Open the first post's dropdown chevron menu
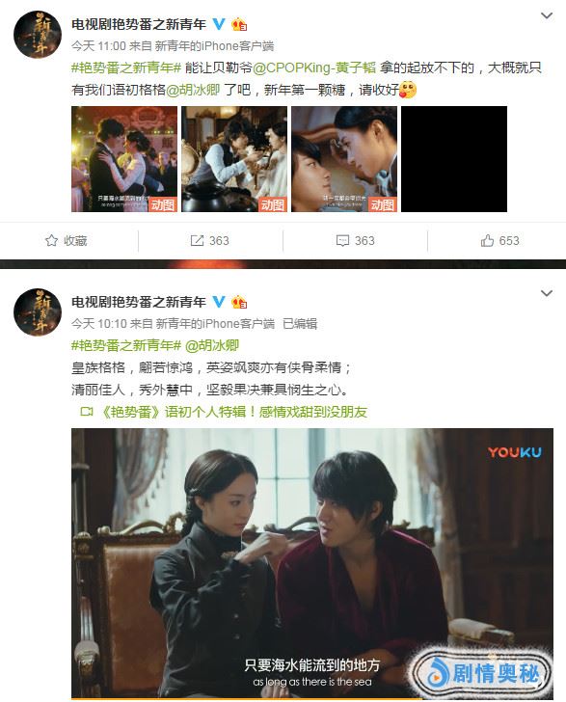This screenshot has height=702, width=566. 547,16
